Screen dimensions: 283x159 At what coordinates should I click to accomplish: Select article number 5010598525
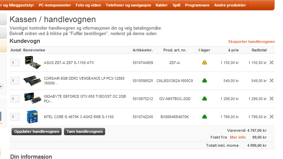click(143, 81)
